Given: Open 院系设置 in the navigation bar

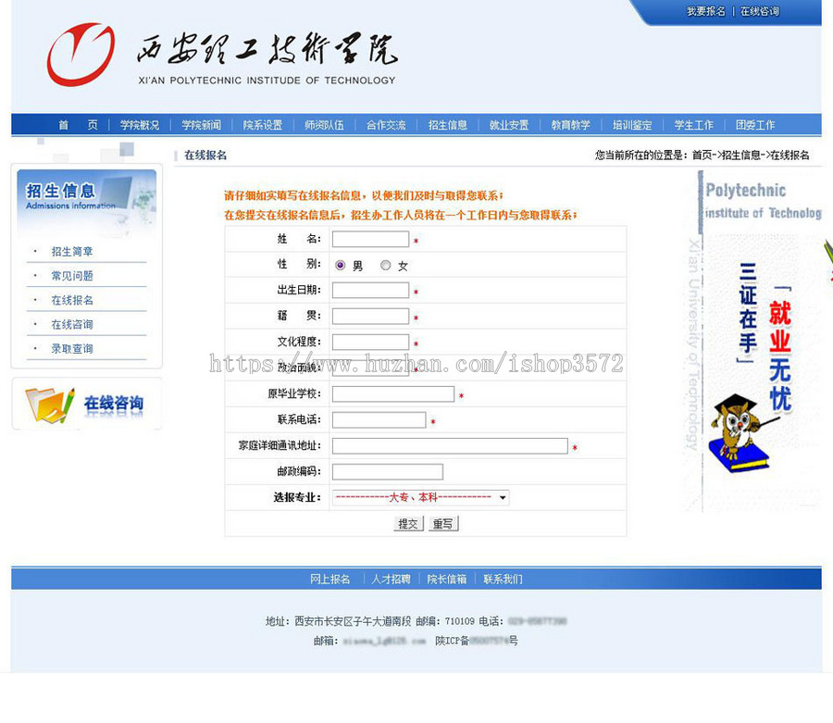Looking at the screenshot, I should pos(263,125).
